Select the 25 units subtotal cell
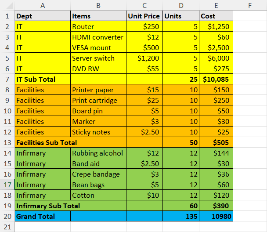Viewport: 267px width, 232px height. coord(181,79)
